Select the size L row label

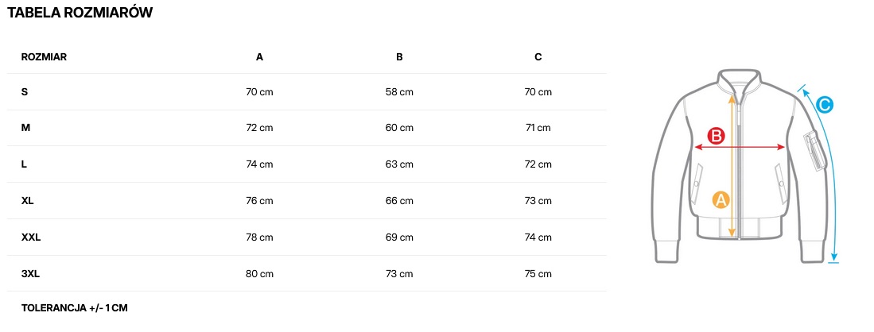[x=25, y=164]
